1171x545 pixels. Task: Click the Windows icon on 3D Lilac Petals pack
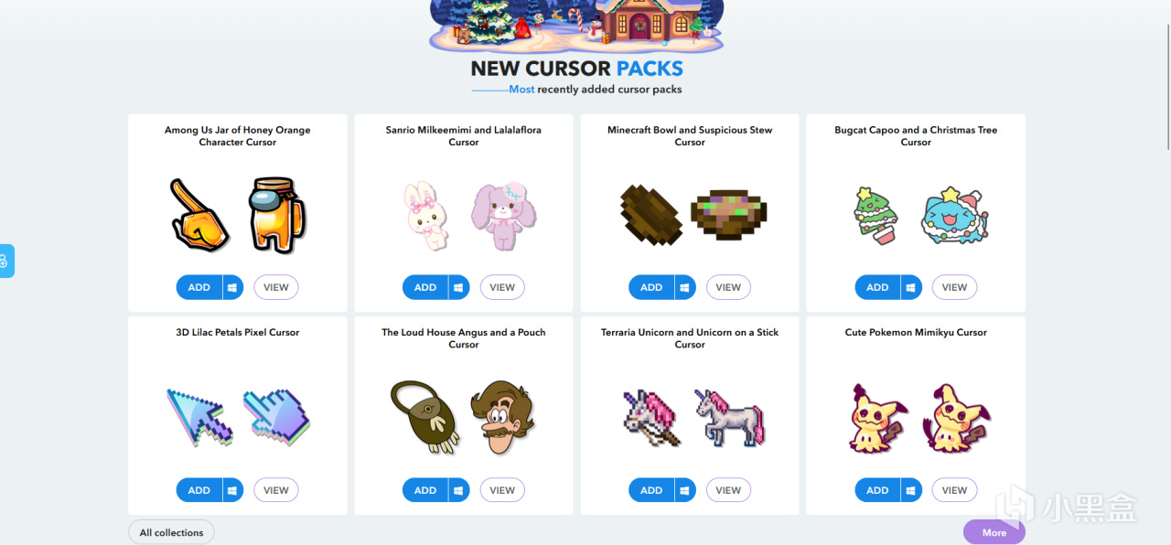point(233,490)
